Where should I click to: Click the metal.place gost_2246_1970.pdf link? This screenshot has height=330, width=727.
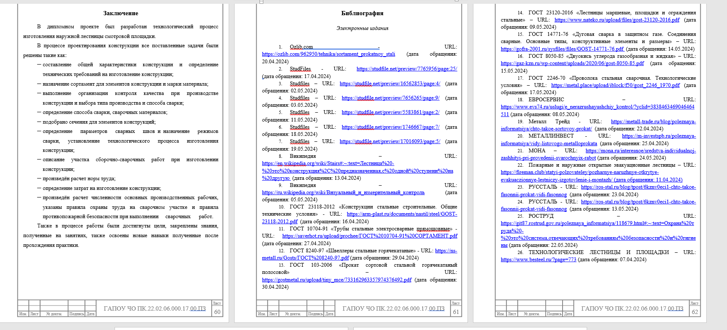click(615, 85)
